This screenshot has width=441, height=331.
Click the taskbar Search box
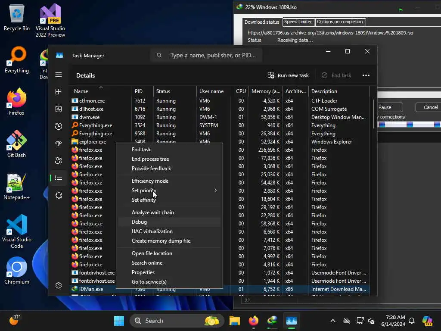click(177, 321)
